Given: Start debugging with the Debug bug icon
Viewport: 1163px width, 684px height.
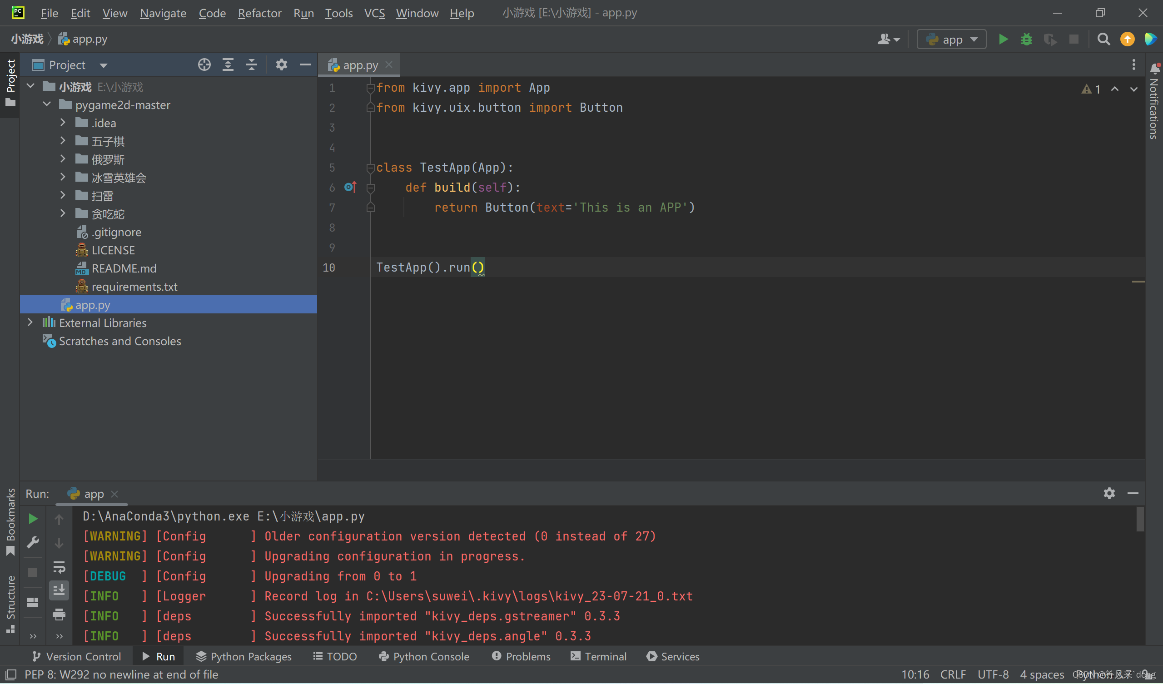Looking at the screenshot, I should (x=1026, y=39).
